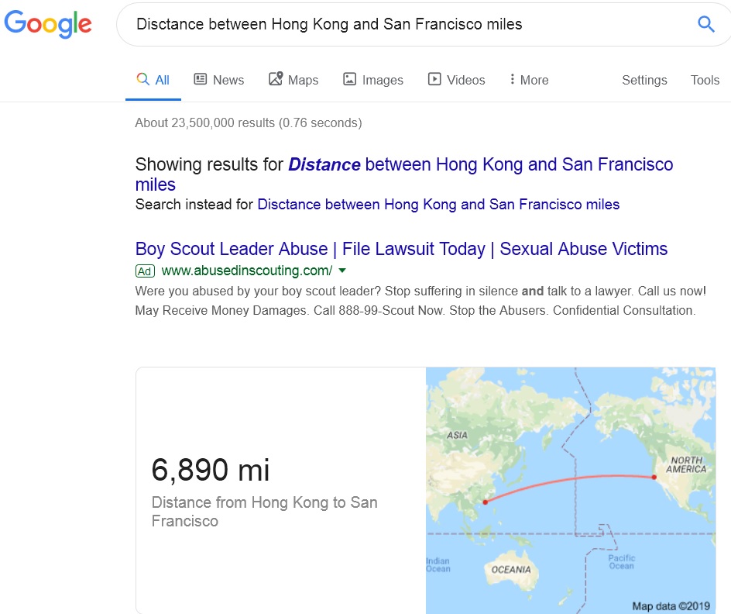Click the blue search magnifier icon

705,24
